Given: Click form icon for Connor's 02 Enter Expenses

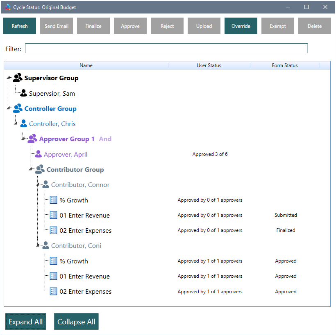Looking at the screenshot, I should [53, 230].
